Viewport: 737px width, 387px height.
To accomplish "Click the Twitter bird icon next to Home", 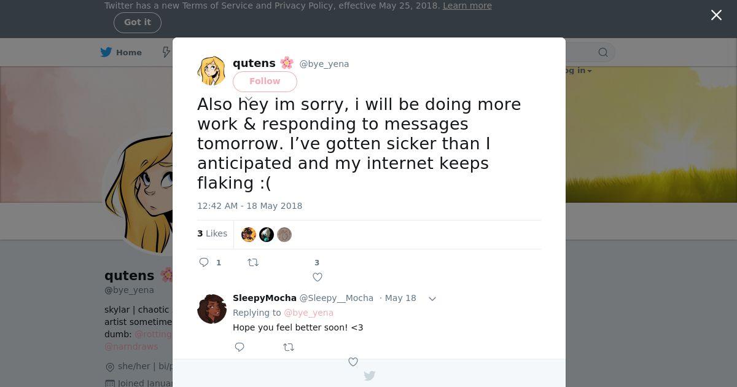I will [106, 52].
